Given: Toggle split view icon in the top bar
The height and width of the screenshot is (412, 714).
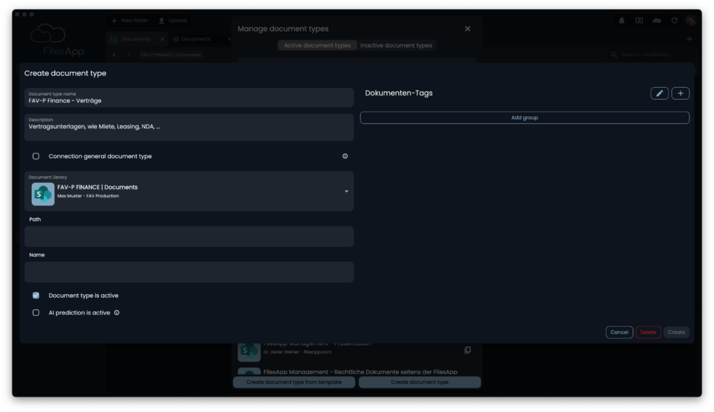Looking at the screenshot, I should 639,20.
